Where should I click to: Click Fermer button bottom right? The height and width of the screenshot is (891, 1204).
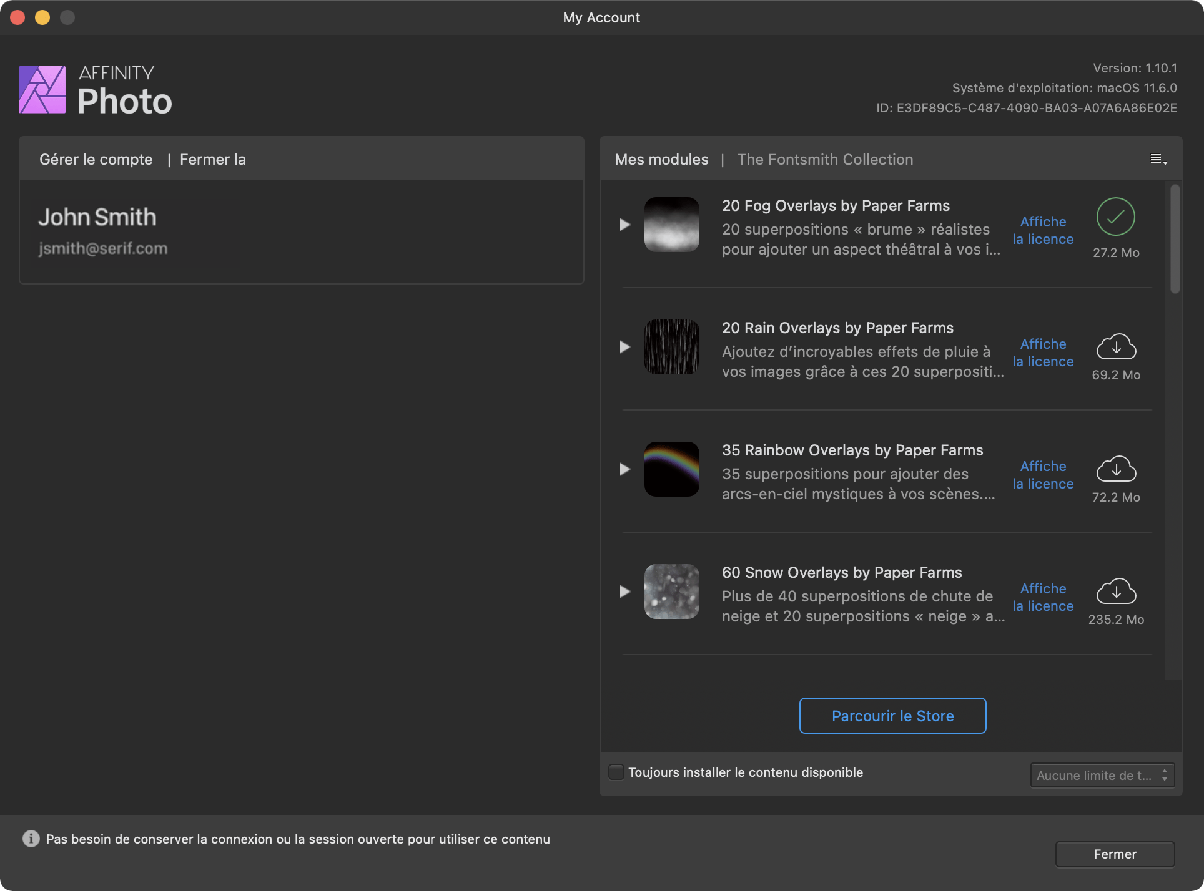(x=1116, y=852)
